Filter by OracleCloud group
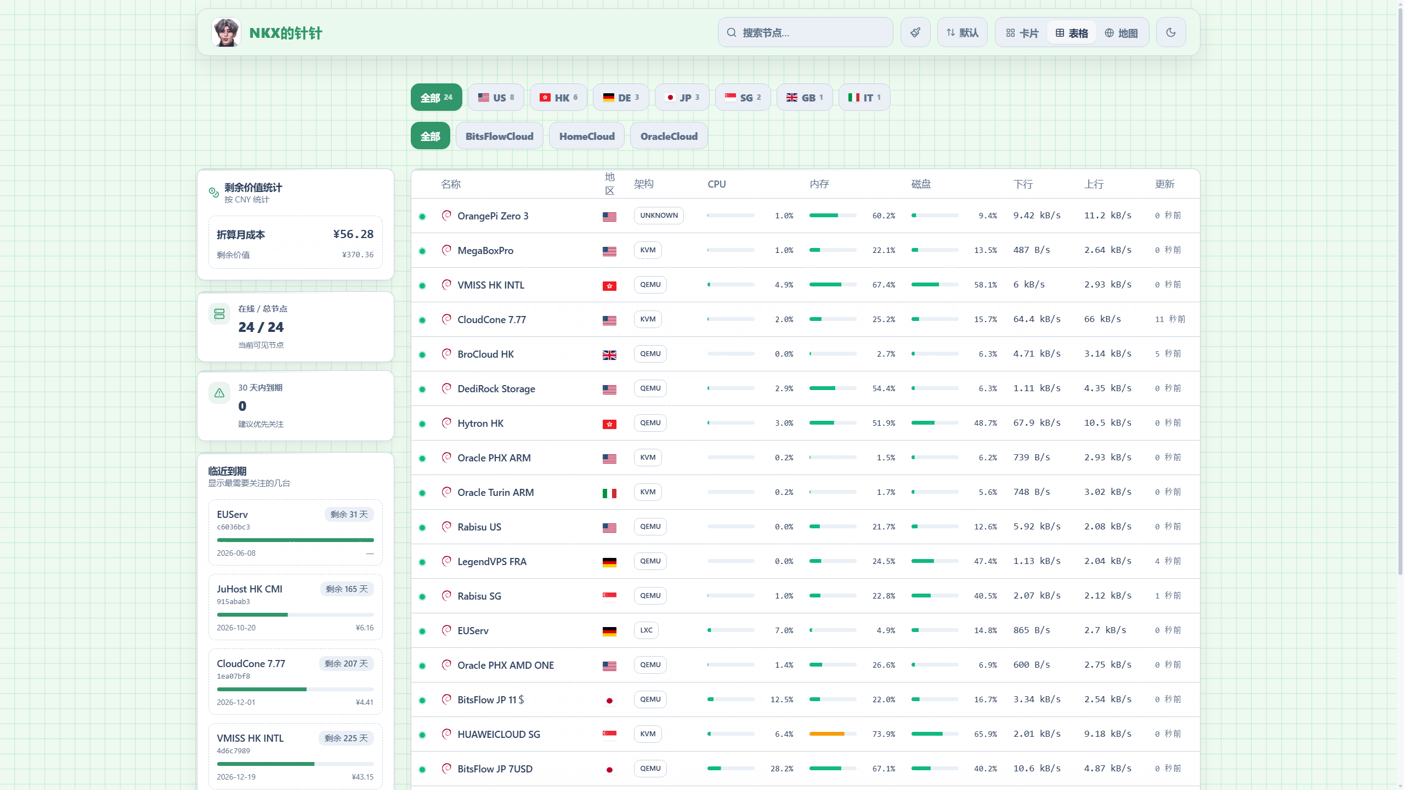This screenshot has width=1404, height=790. [x=669, y=136]
